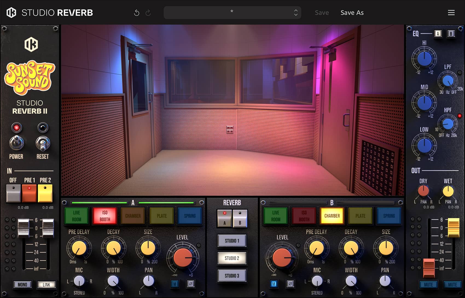Select EQ slot B
This screenshot has height=298, width=465.
pos(451,34)
